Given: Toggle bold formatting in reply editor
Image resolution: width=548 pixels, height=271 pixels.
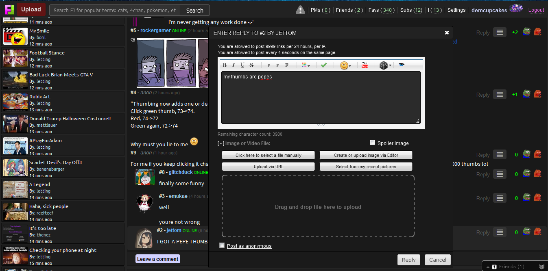Looking at the screenshot, I should [225, 65].
